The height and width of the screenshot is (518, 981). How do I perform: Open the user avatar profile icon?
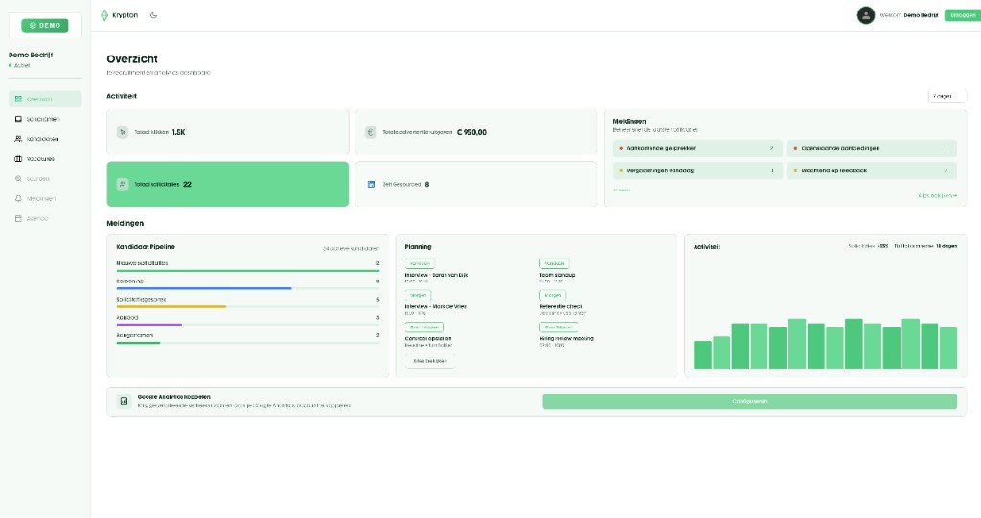[x=866, y=15]
